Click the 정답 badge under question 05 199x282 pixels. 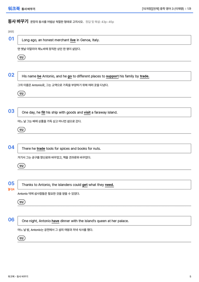coord(21,202)
